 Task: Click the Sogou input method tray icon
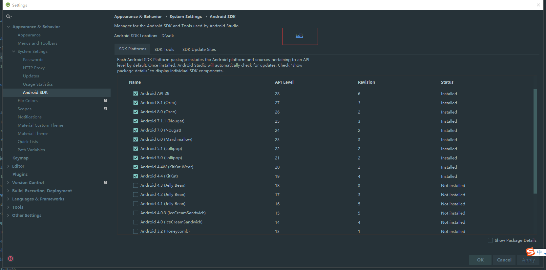pos(530,252)
